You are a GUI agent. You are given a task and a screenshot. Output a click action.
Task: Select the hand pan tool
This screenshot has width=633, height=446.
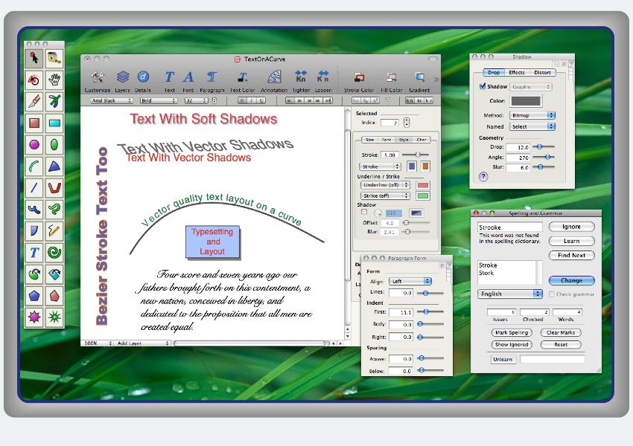(x=54, y=80)
